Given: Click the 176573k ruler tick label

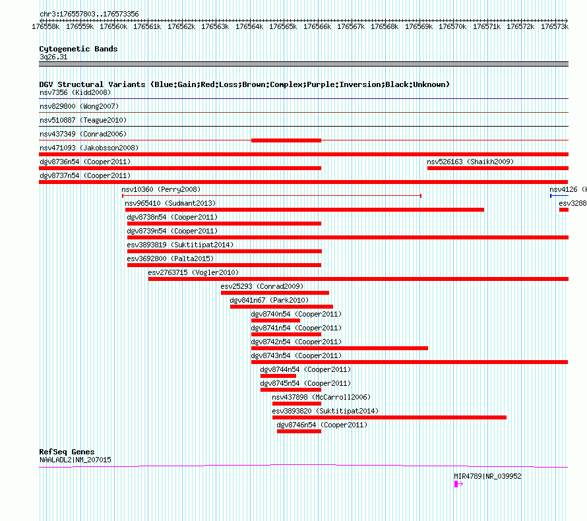Looking at the screenshot, I should 555,26.
